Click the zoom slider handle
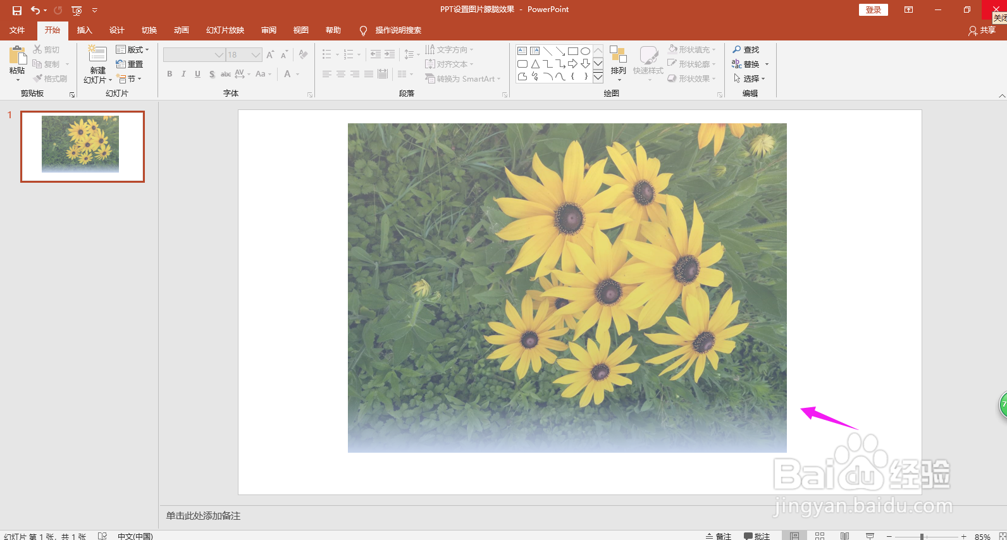 coord(922,536)
